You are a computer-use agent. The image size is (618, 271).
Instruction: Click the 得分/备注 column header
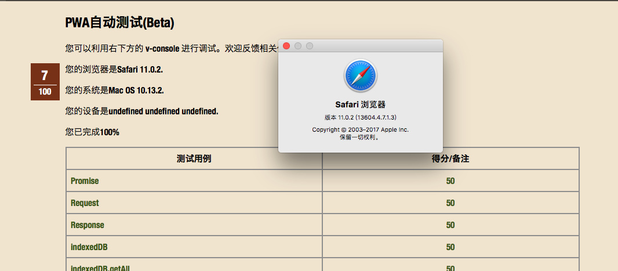[x=450, y=158]
